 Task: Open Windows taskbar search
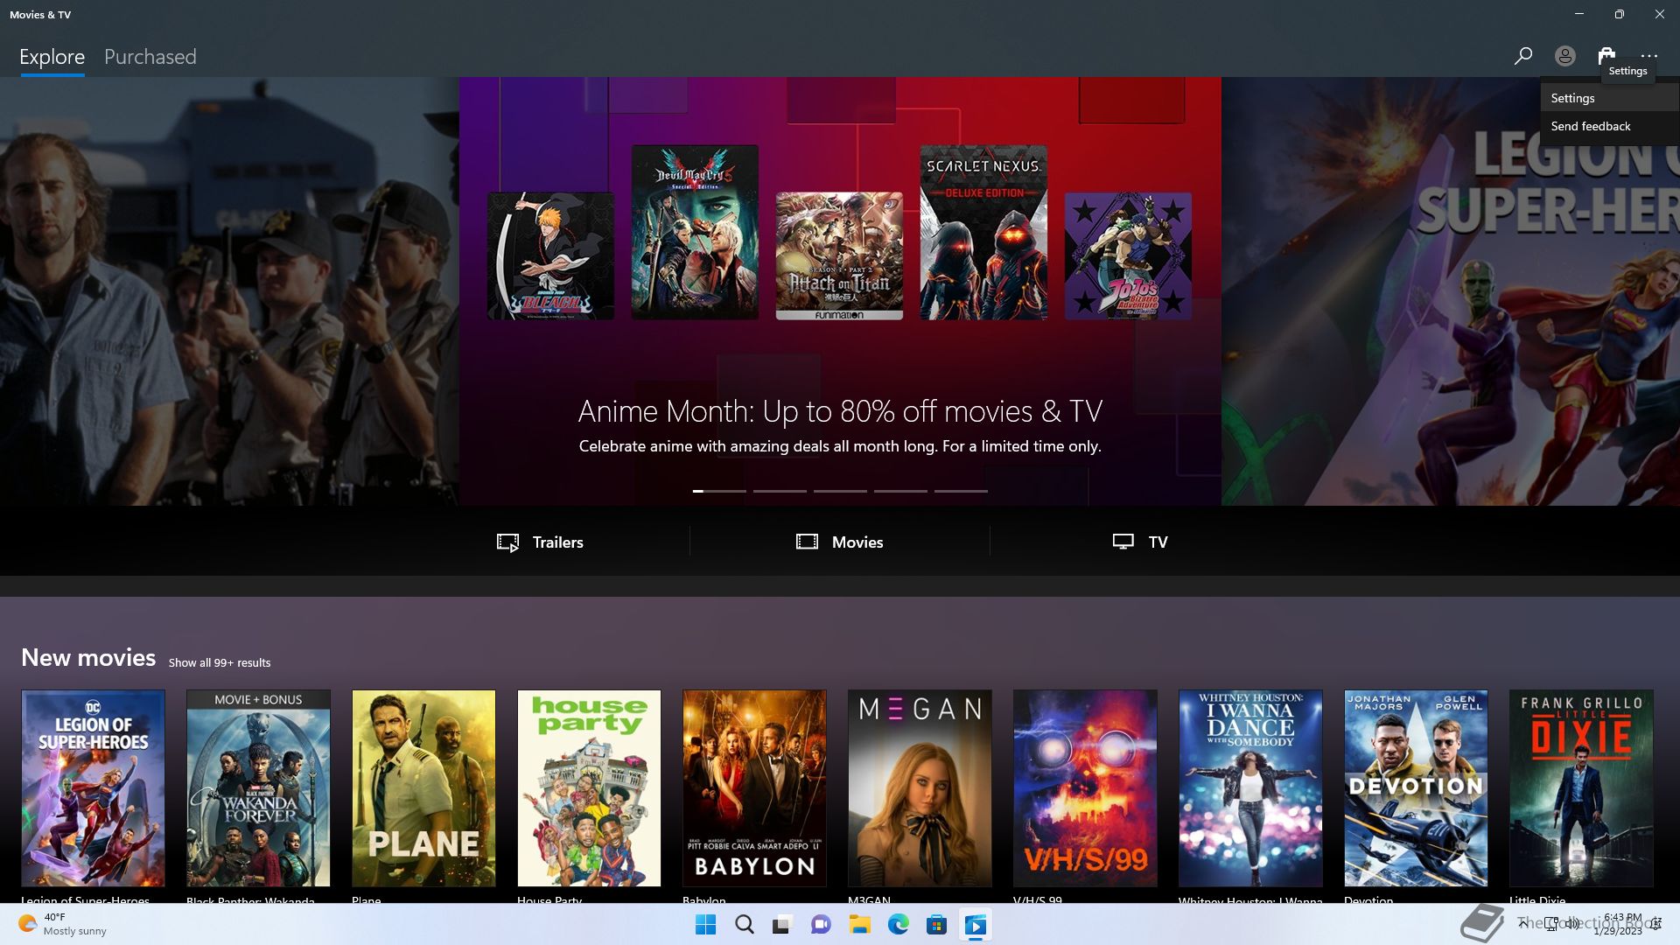744,925
